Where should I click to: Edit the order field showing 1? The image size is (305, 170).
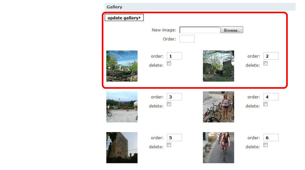click(x=174, y=56)
